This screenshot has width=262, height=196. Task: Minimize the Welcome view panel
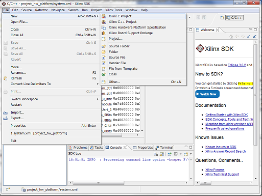[x=251, y=29]
